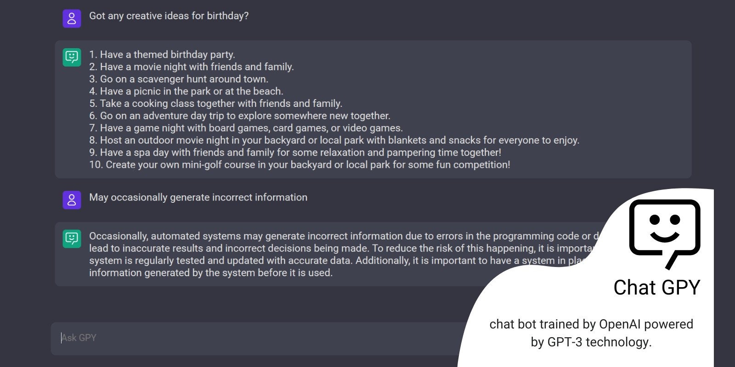Click the 'Go on a scavenger hunt' suggestion
The image size is (735, 367).
coord(179,79)
